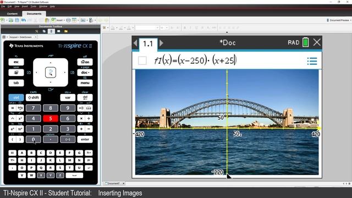Viewport: 352px width, 198px height.
Task: Click the plus key on the keypad
Action: click(81, 129)
